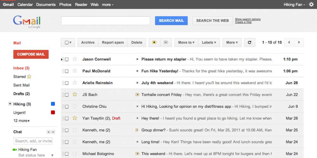Open the Show search options link
Viewport: 317px width, 158px height.
tap(248, 19)
